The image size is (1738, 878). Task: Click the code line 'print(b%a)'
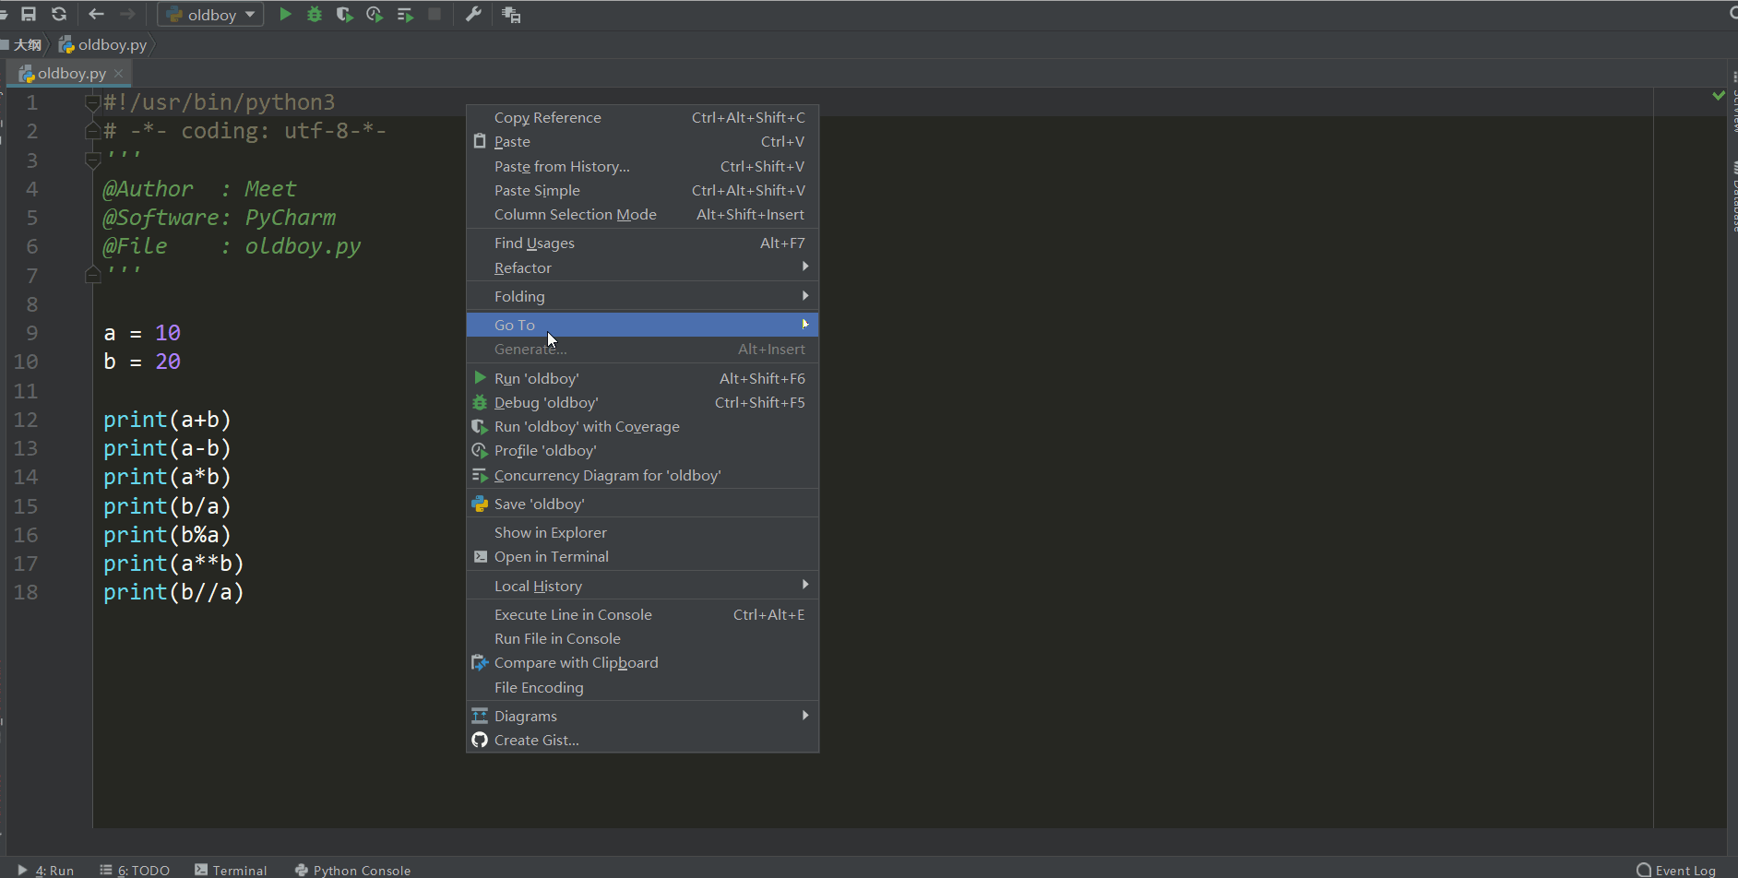[167, 535]
